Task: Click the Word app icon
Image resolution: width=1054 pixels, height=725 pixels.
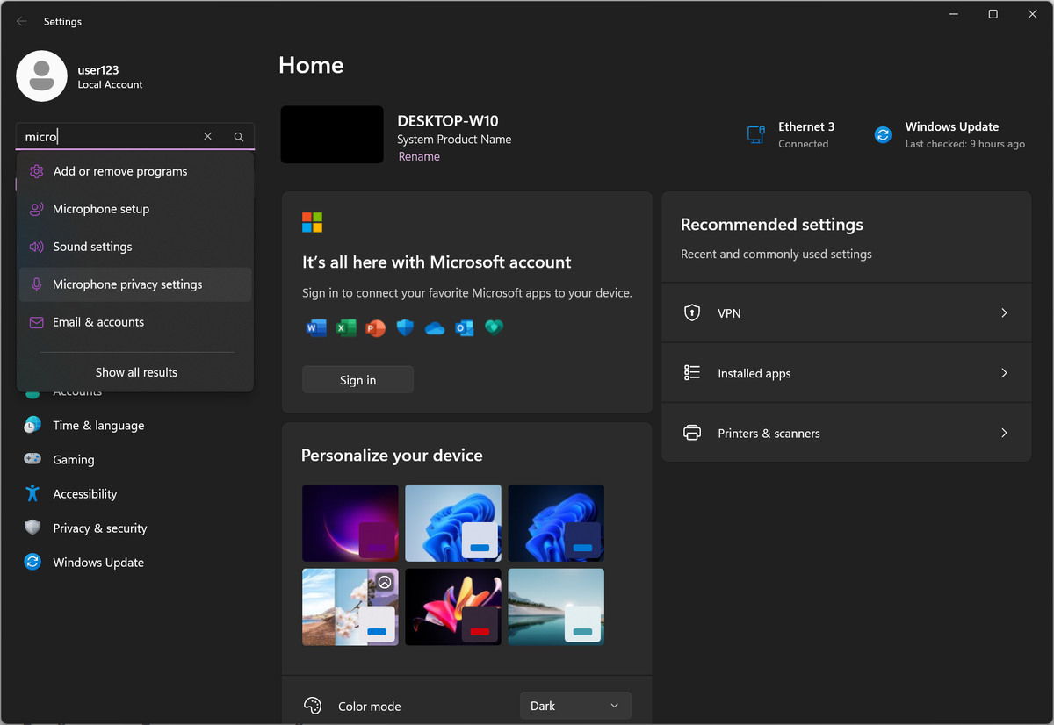Action: pos(315,328)
